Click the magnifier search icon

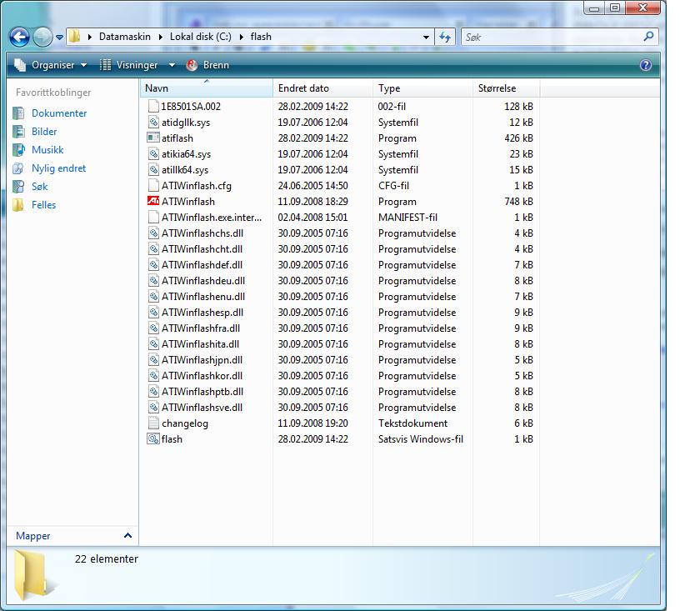pos(648,37)
